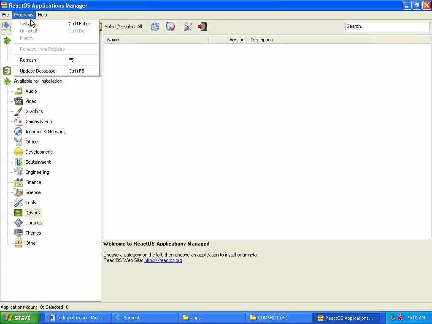Select the Other category label
This screenshot has height=324, width=432.
coord(31,243)
